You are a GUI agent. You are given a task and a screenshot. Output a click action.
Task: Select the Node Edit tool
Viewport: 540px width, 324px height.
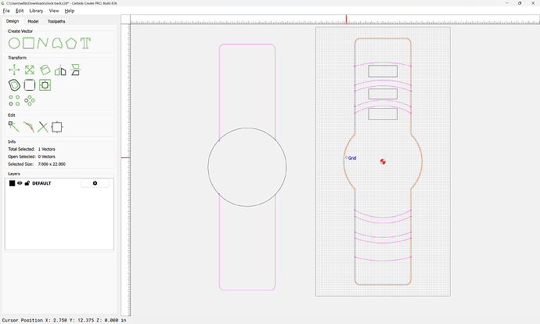pos(13,126)
